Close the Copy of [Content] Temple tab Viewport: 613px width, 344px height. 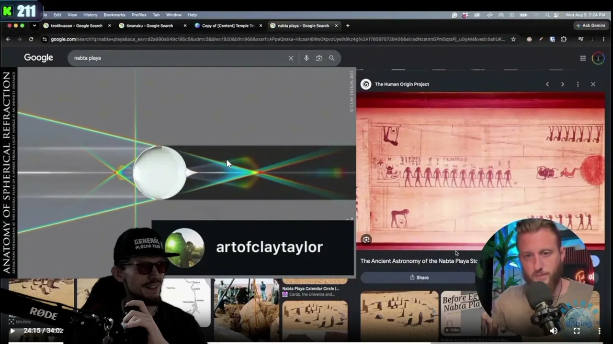click(261, 26)
